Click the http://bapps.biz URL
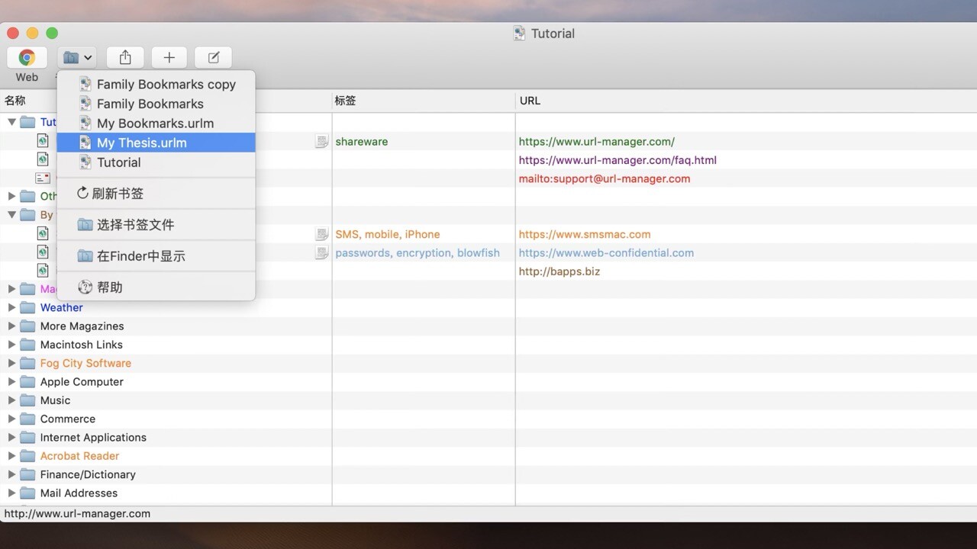The width and height of the screenshot is (977, 549). (x=559, y=271)
